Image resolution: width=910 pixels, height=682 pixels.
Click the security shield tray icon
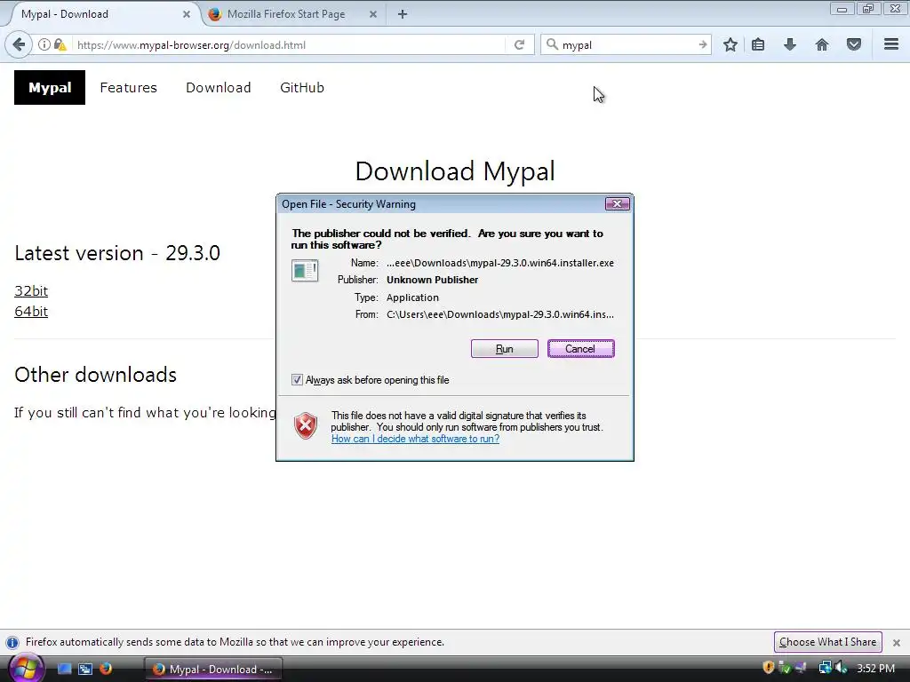(769, 668)
